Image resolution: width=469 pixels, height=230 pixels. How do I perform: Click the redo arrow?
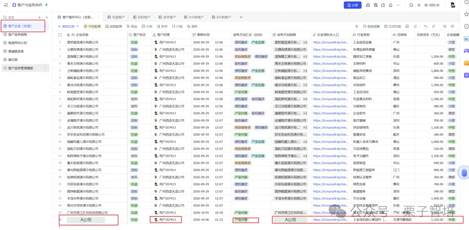[x=433, y=26]
